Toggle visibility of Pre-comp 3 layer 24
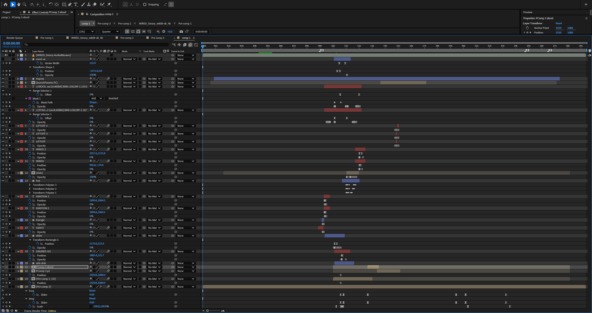 [3, 287]
